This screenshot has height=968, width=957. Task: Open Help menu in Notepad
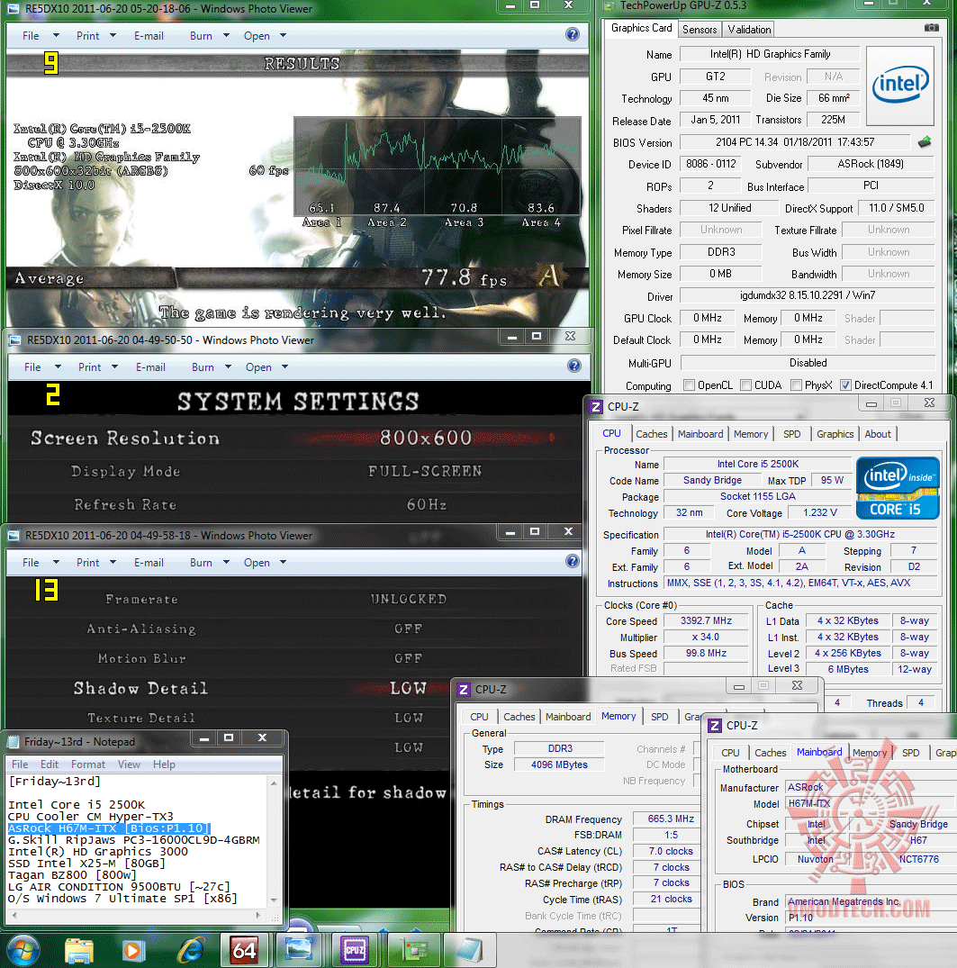(x=164, y=764)
